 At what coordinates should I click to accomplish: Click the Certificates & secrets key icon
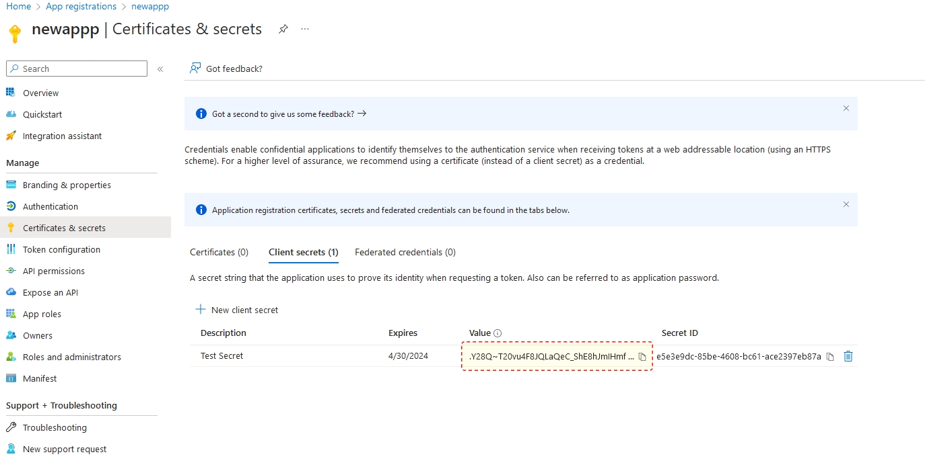pos(11,228)
